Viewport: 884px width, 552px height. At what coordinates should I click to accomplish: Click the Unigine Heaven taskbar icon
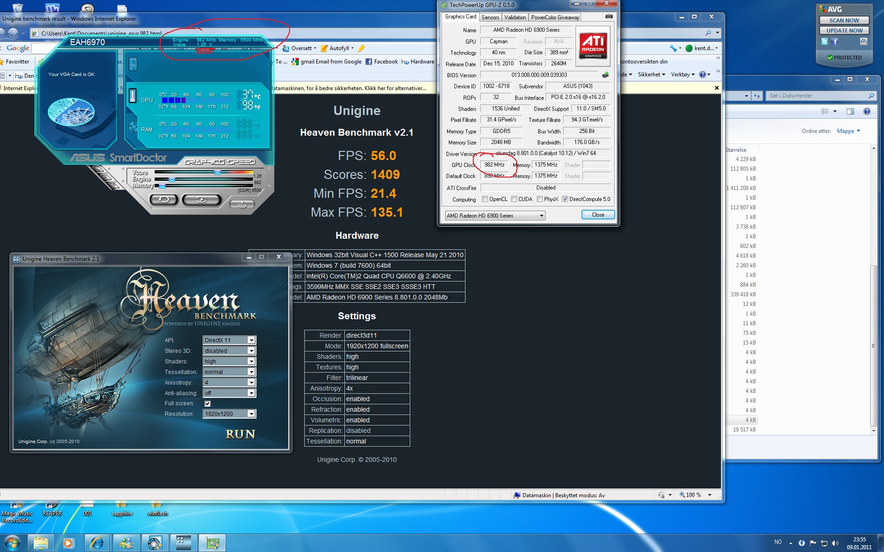pos(183,543)
